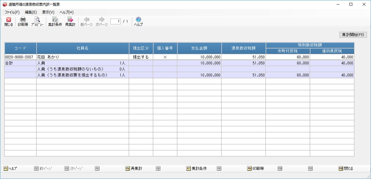
Task: Open 印刷等 printer icon in toolbar
Action: click(23, 20)
